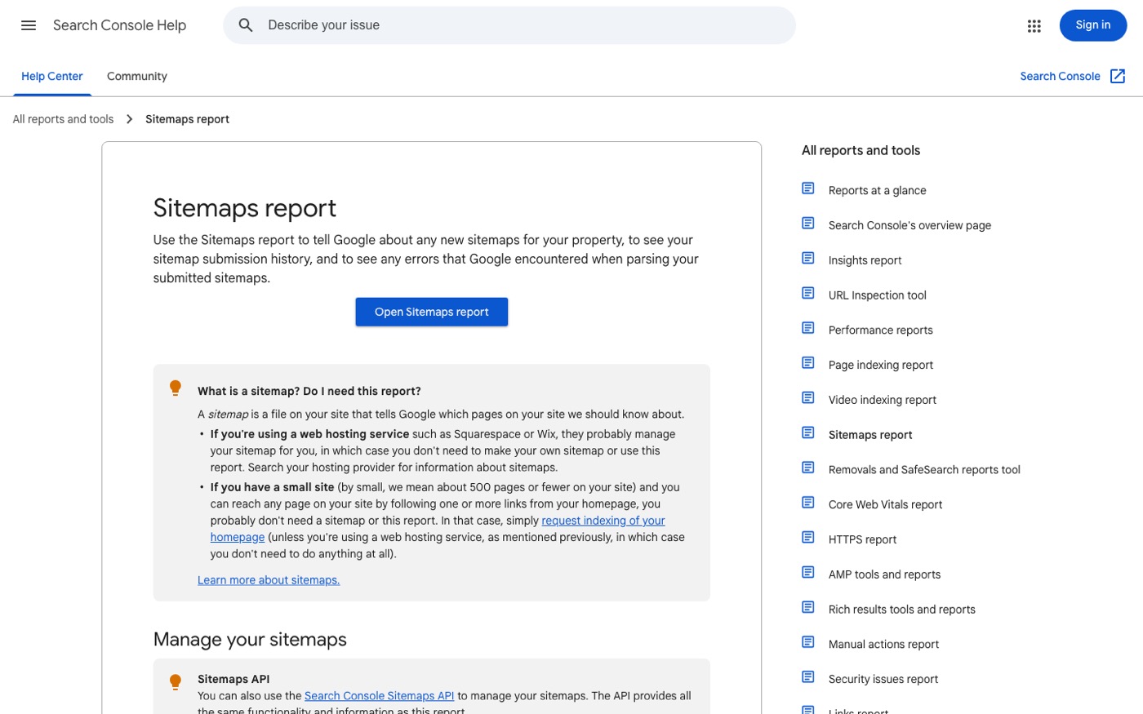Go to All reports and tools breadcrumb
Viewport: 1143px width, 714px height.
pos(63,119)
